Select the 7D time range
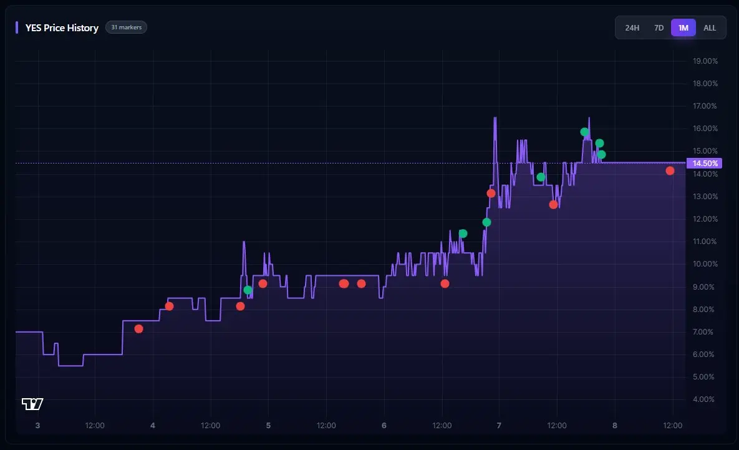Viewport: 739px width, 450px height. coord(659,28)
